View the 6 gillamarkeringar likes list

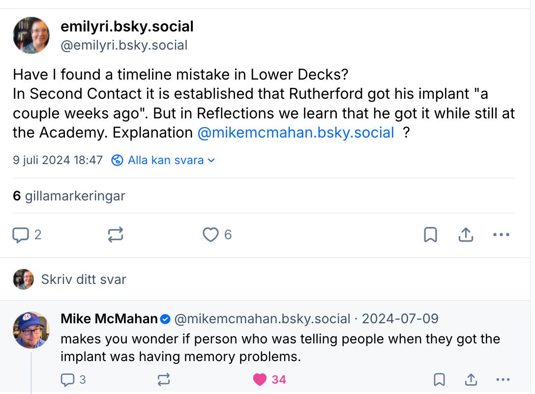(69, 196)
